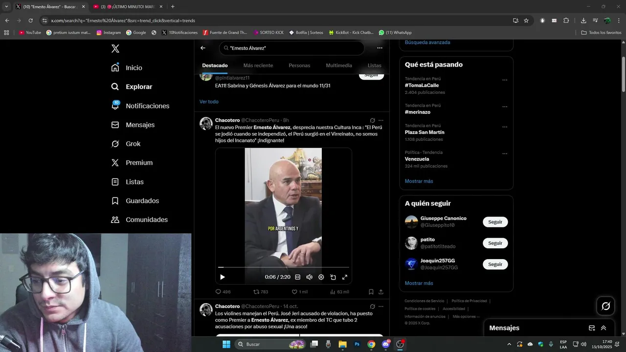Open Listas in the sidebar
Image resolution: width=626 pixels, height=352 pixels.
point(127,181)
